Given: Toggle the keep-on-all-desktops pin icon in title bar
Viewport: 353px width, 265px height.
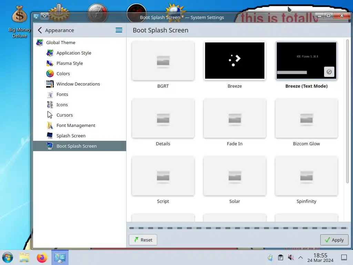Looking at the screenshot, I should click(x=44, y=16).
